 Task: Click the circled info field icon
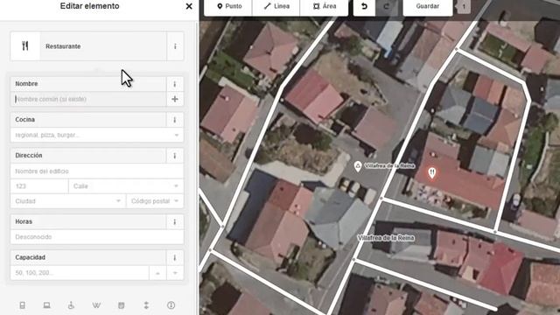(x=171, y=305)
